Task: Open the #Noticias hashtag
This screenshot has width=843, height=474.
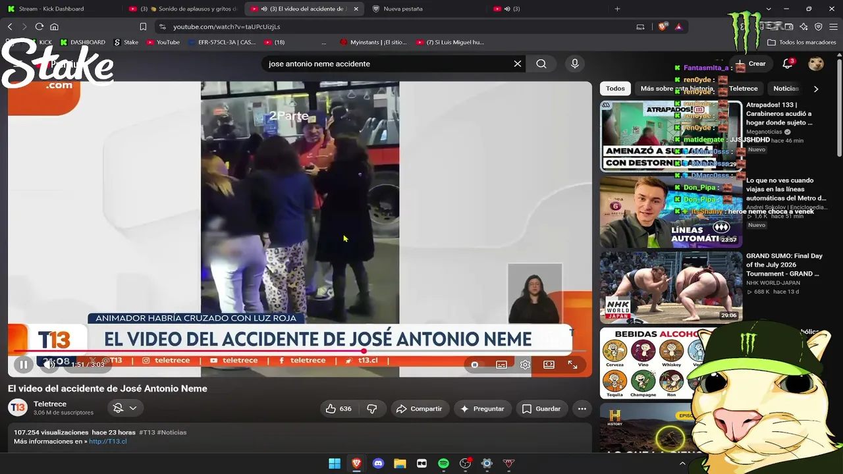Action: pos(172,433)
